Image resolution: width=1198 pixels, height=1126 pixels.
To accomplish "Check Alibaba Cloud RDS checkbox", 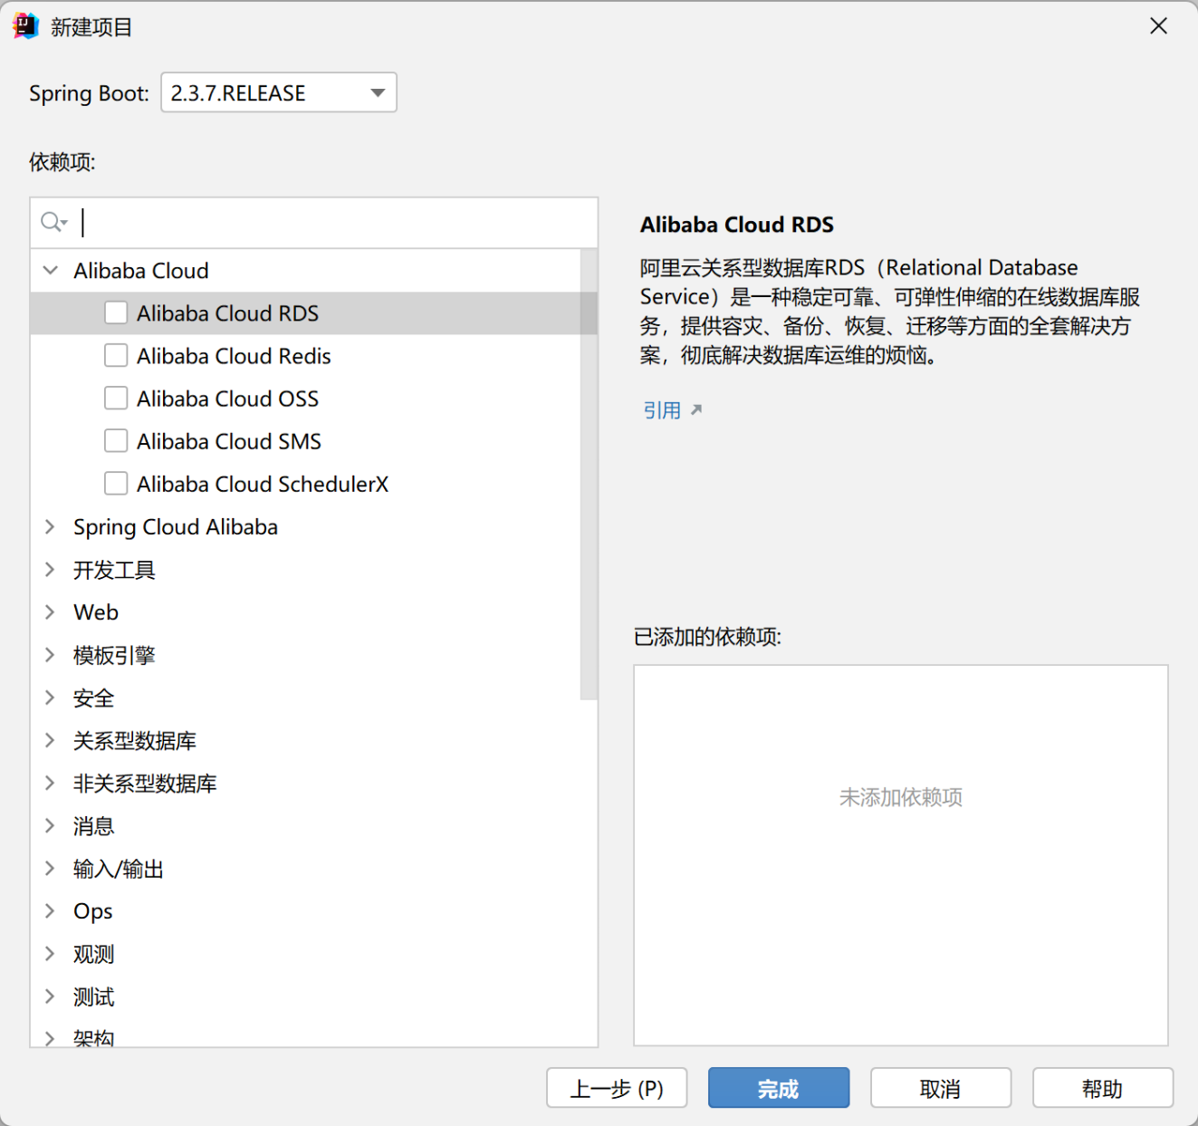I will tap(116, 313).
